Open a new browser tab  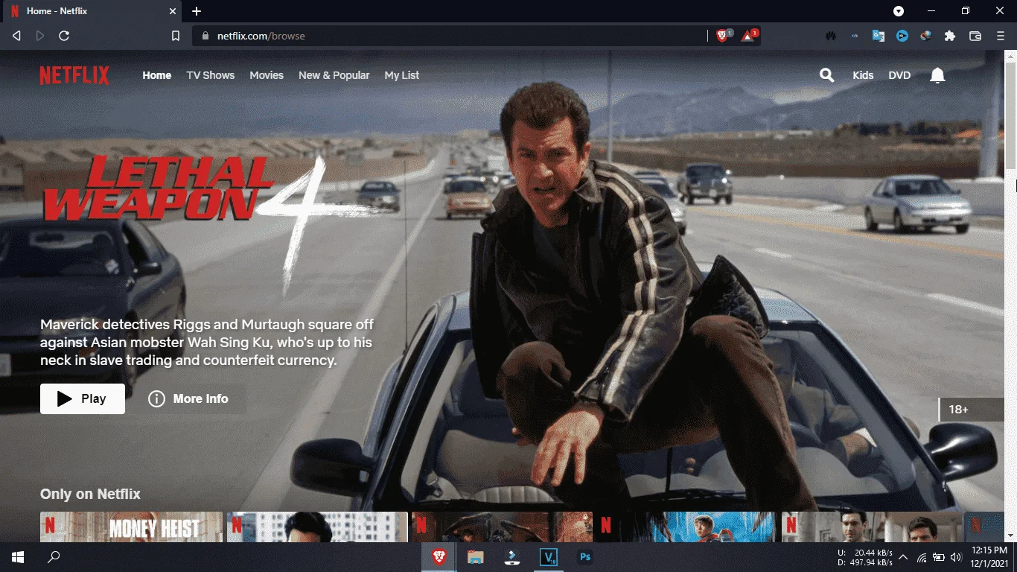pos(197,11)
